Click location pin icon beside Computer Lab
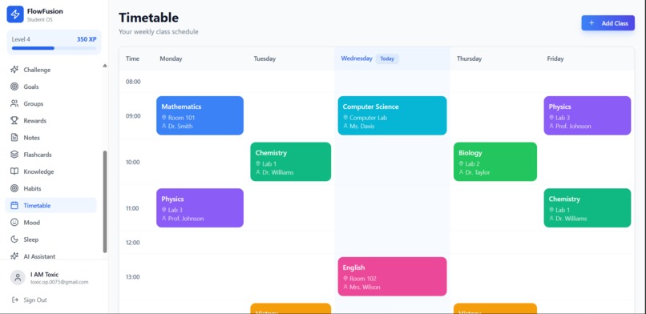646x314 pixels. (345, 117)
